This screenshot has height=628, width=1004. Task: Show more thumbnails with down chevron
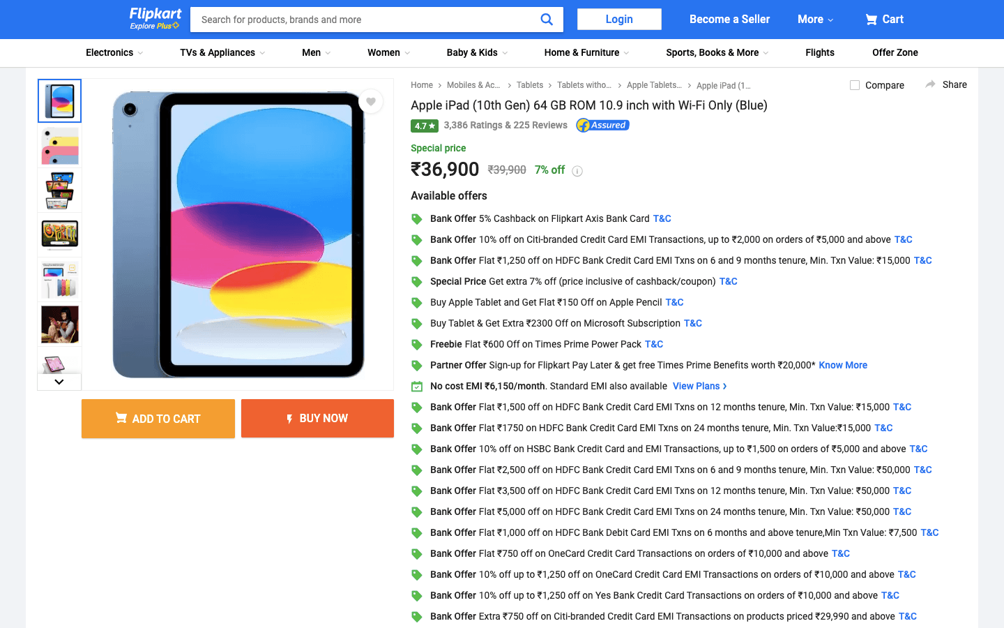point(59,382)
